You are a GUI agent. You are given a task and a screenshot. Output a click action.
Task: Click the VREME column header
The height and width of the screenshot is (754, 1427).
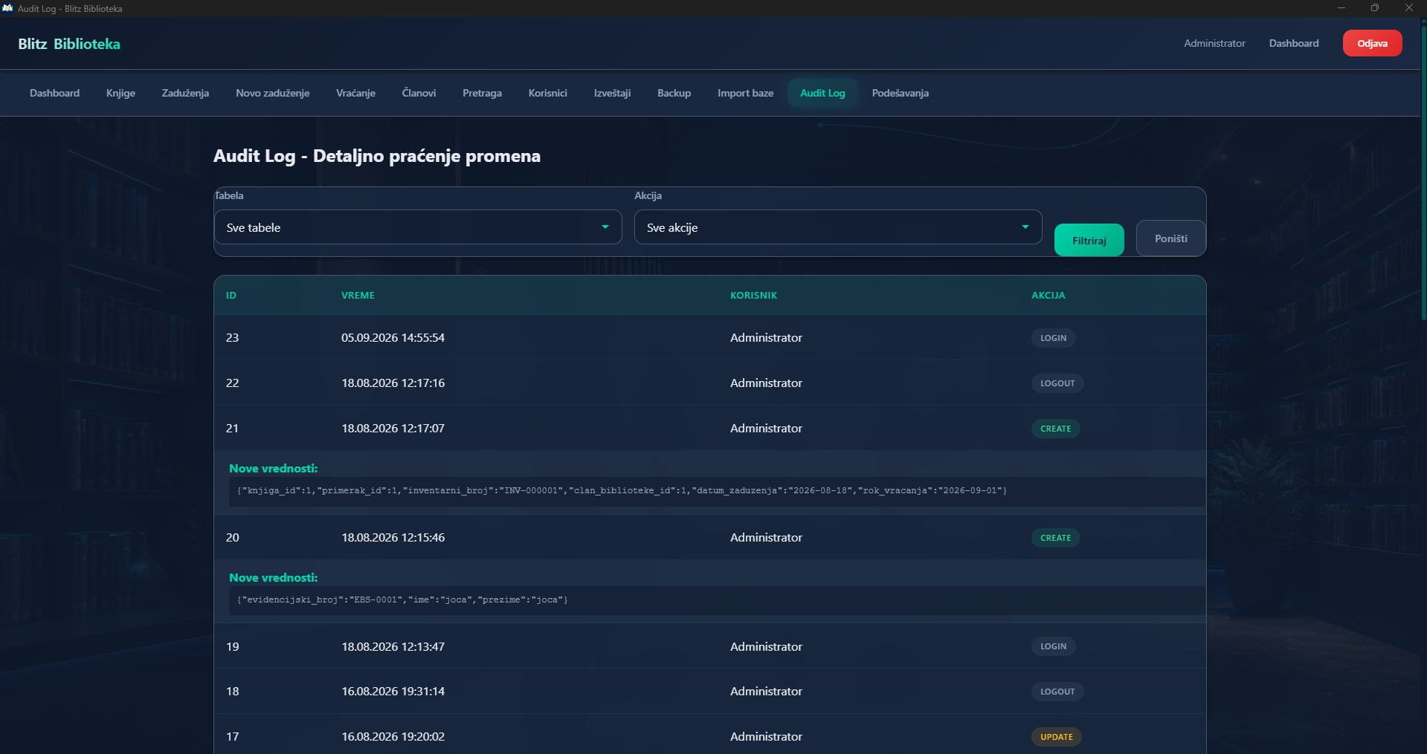(x=358, y=295)
